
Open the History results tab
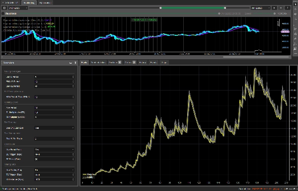143,62
